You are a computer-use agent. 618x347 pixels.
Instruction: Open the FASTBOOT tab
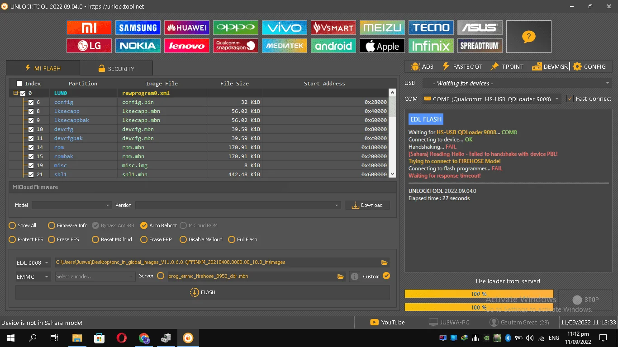coord(462,66)
